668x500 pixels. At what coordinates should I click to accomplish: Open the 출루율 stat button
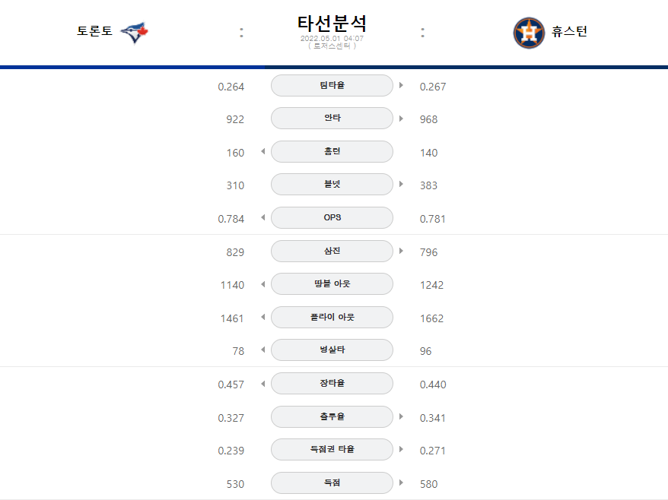click(x=332, y=416)
